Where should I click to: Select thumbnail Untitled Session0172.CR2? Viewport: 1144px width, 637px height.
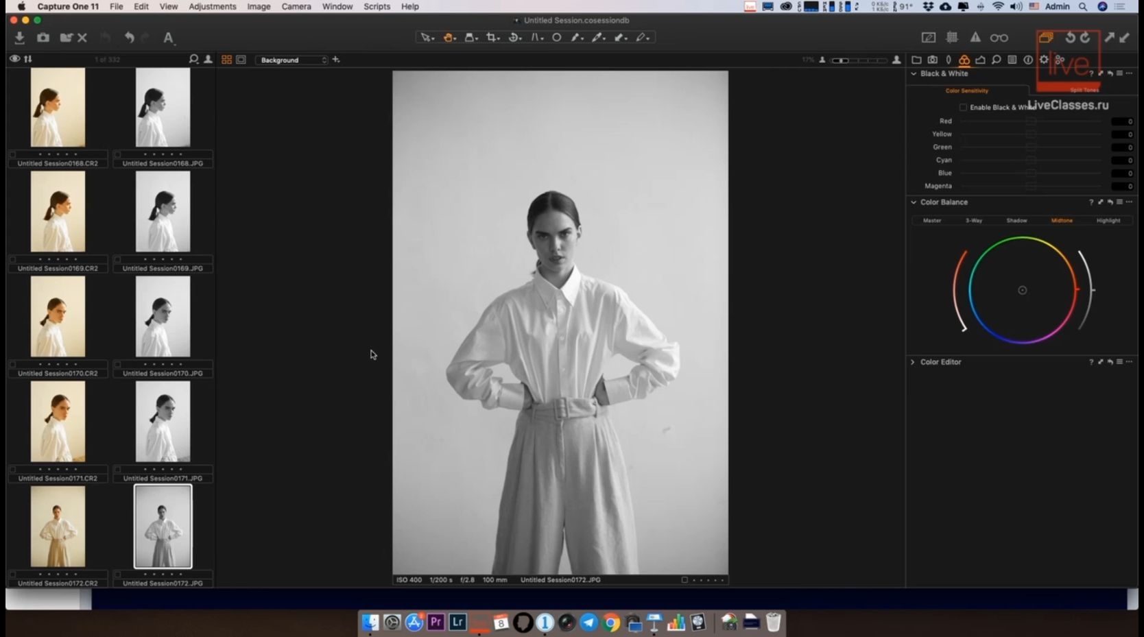(x=58, y=527)
